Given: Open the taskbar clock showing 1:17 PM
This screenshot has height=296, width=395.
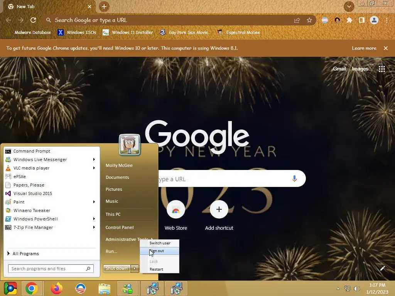Looking at the screenshot, I should coord(377,288).
